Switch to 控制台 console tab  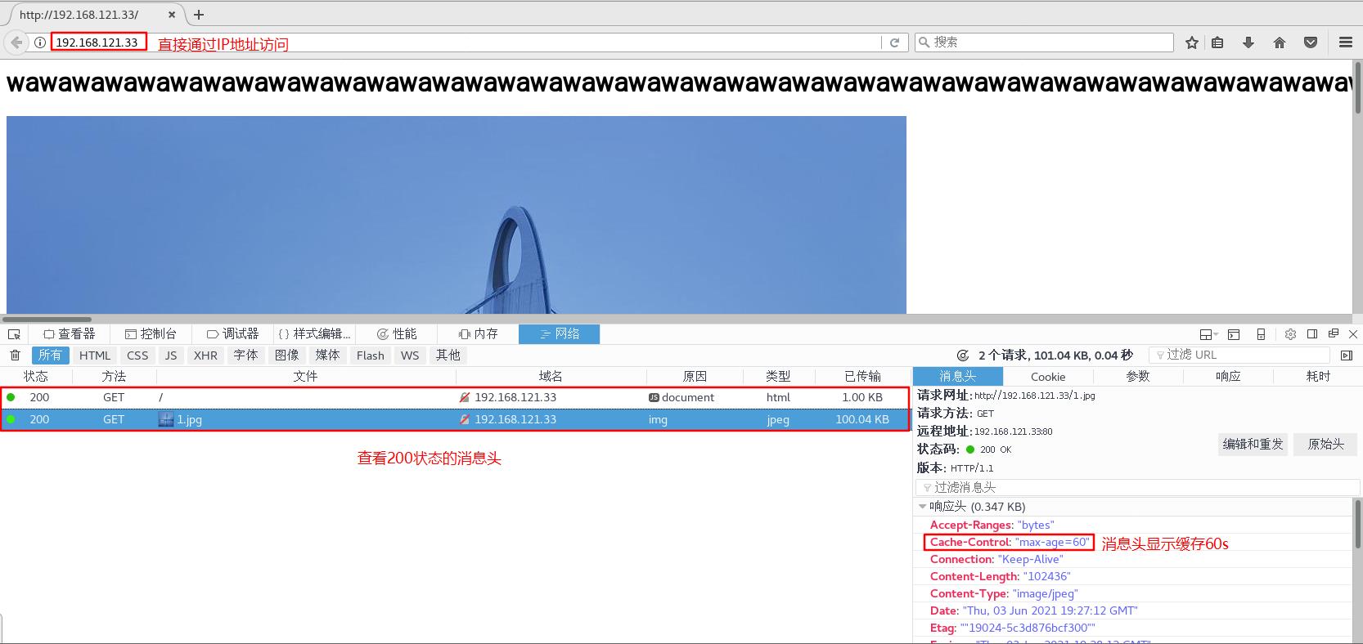click(151, 334)
